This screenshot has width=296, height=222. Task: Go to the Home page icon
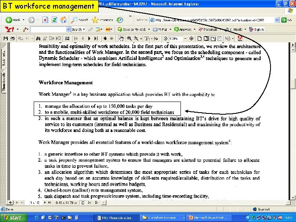tap(64, 20)
